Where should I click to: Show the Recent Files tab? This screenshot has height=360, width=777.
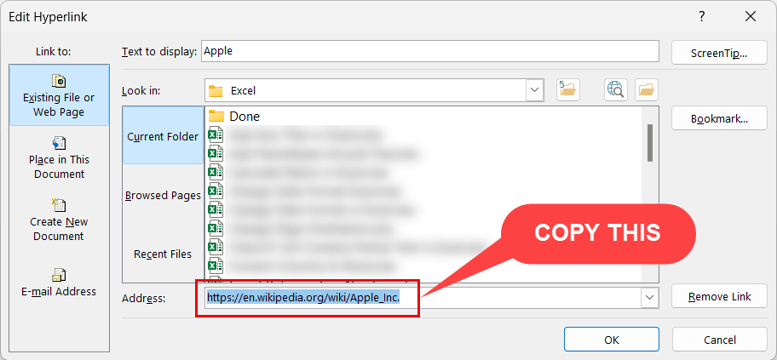(163, 254)
